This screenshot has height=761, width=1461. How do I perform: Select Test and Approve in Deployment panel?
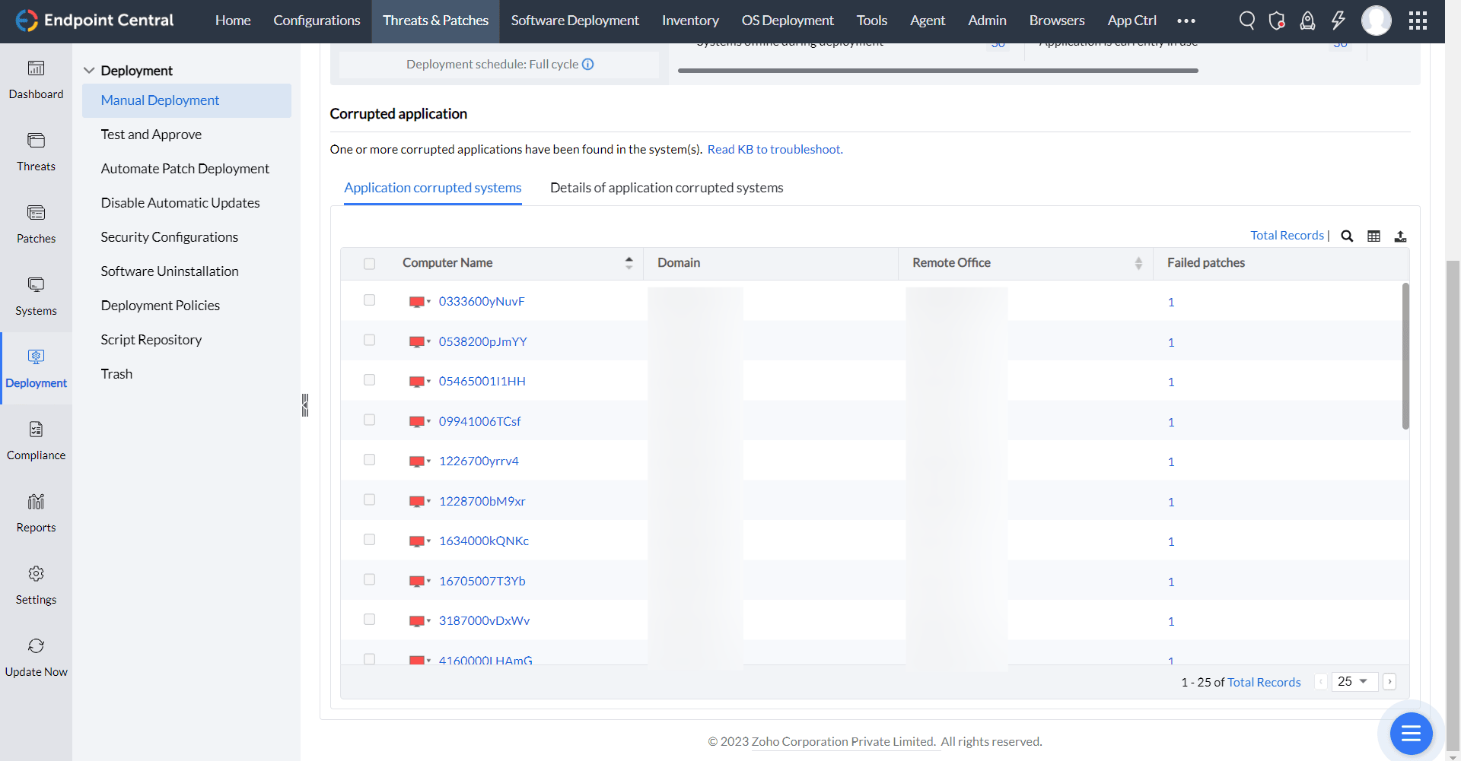click(x=151, y=134)
